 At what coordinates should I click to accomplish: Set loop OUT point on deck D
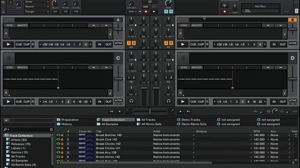click(283, 102)
